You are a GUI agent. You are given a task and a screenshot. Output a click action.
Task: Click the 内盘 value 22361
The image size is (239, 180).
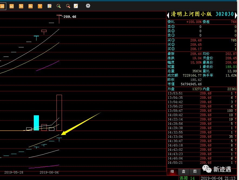pos(232,89)
